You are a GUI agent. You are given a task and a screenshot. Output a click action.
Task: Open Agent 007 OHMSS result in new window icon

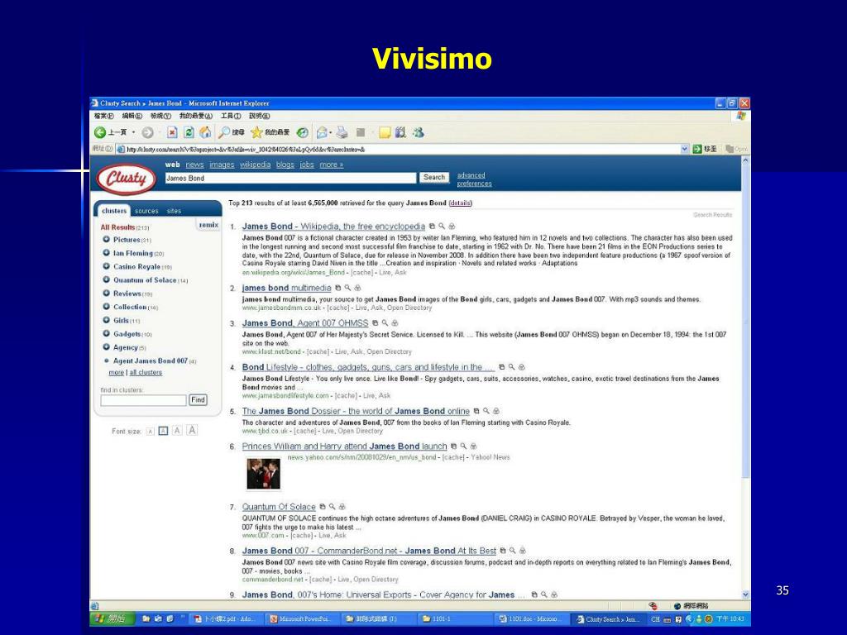pos(375,323)
